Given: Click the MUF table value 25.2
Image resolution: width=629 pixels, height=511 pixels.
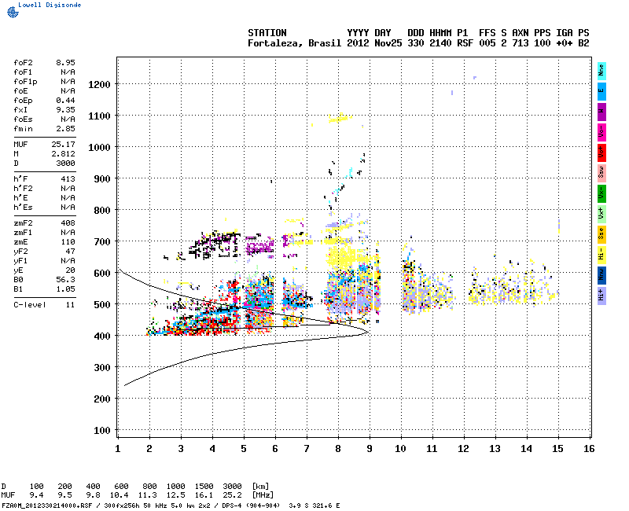Looking at the screenshot, I should pyautogui.click(x=232, y=495).
